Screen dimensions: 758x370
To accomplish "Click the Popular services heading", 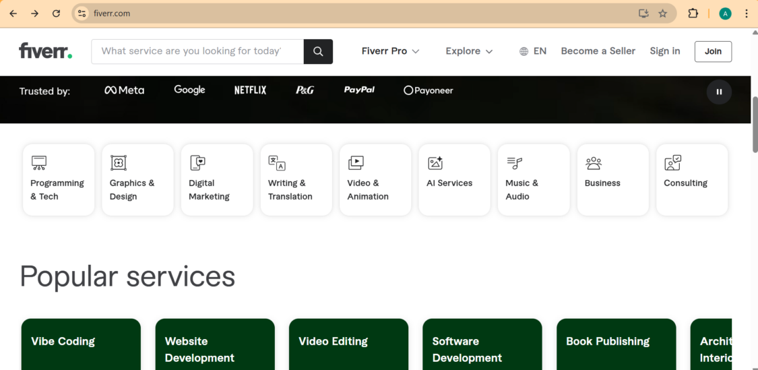I will [127, 276].
